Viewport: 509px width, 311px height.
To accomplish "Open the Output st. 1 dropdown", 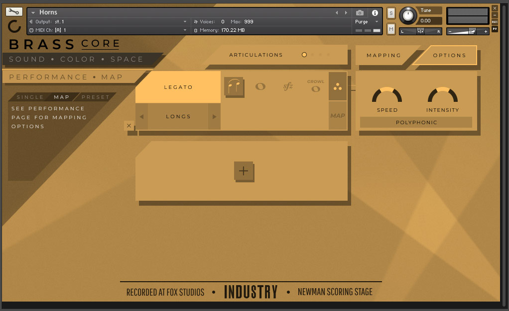I will click(185, 22).
